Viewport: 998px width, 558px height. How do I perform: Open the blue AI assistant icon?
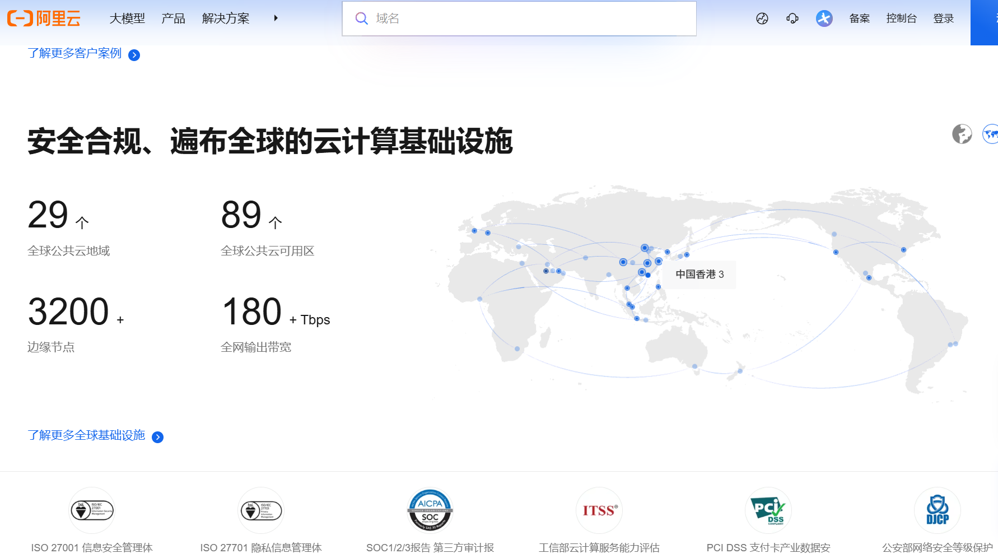click(x=824, y=18)
